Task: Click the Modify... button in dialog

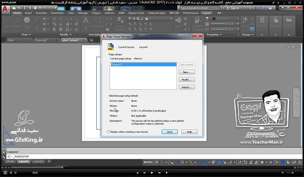Action: [187, 80]
